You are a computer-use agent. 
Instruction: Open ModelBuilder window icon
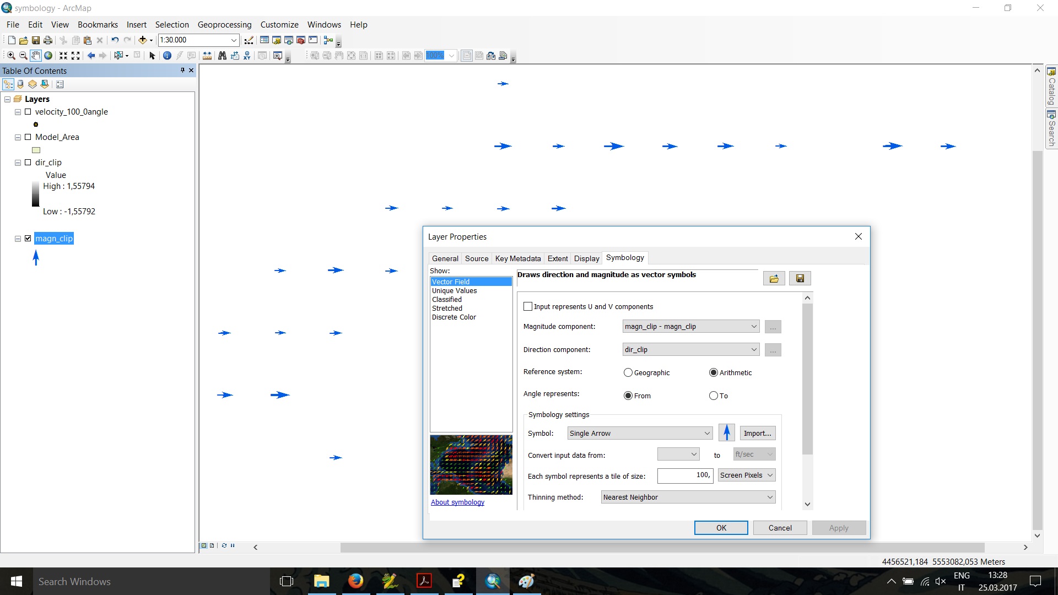[x=328, y=40]
